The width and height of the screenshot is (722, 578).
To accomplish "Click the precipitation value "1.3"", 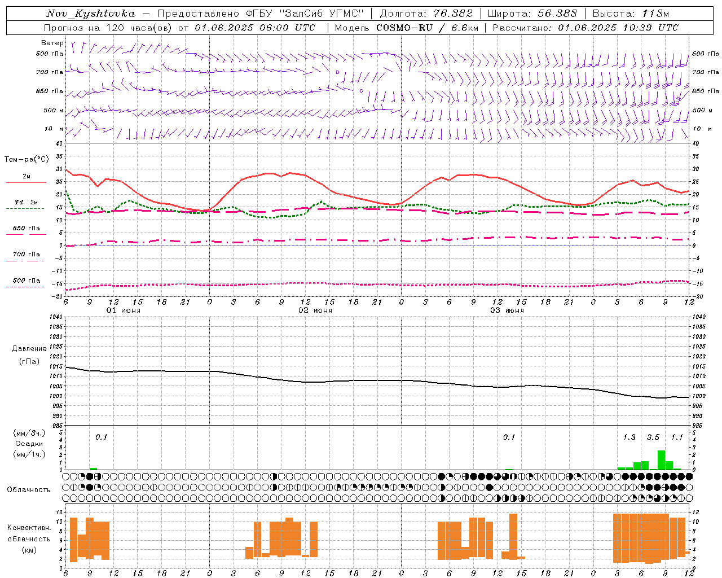I will [629, 437].
